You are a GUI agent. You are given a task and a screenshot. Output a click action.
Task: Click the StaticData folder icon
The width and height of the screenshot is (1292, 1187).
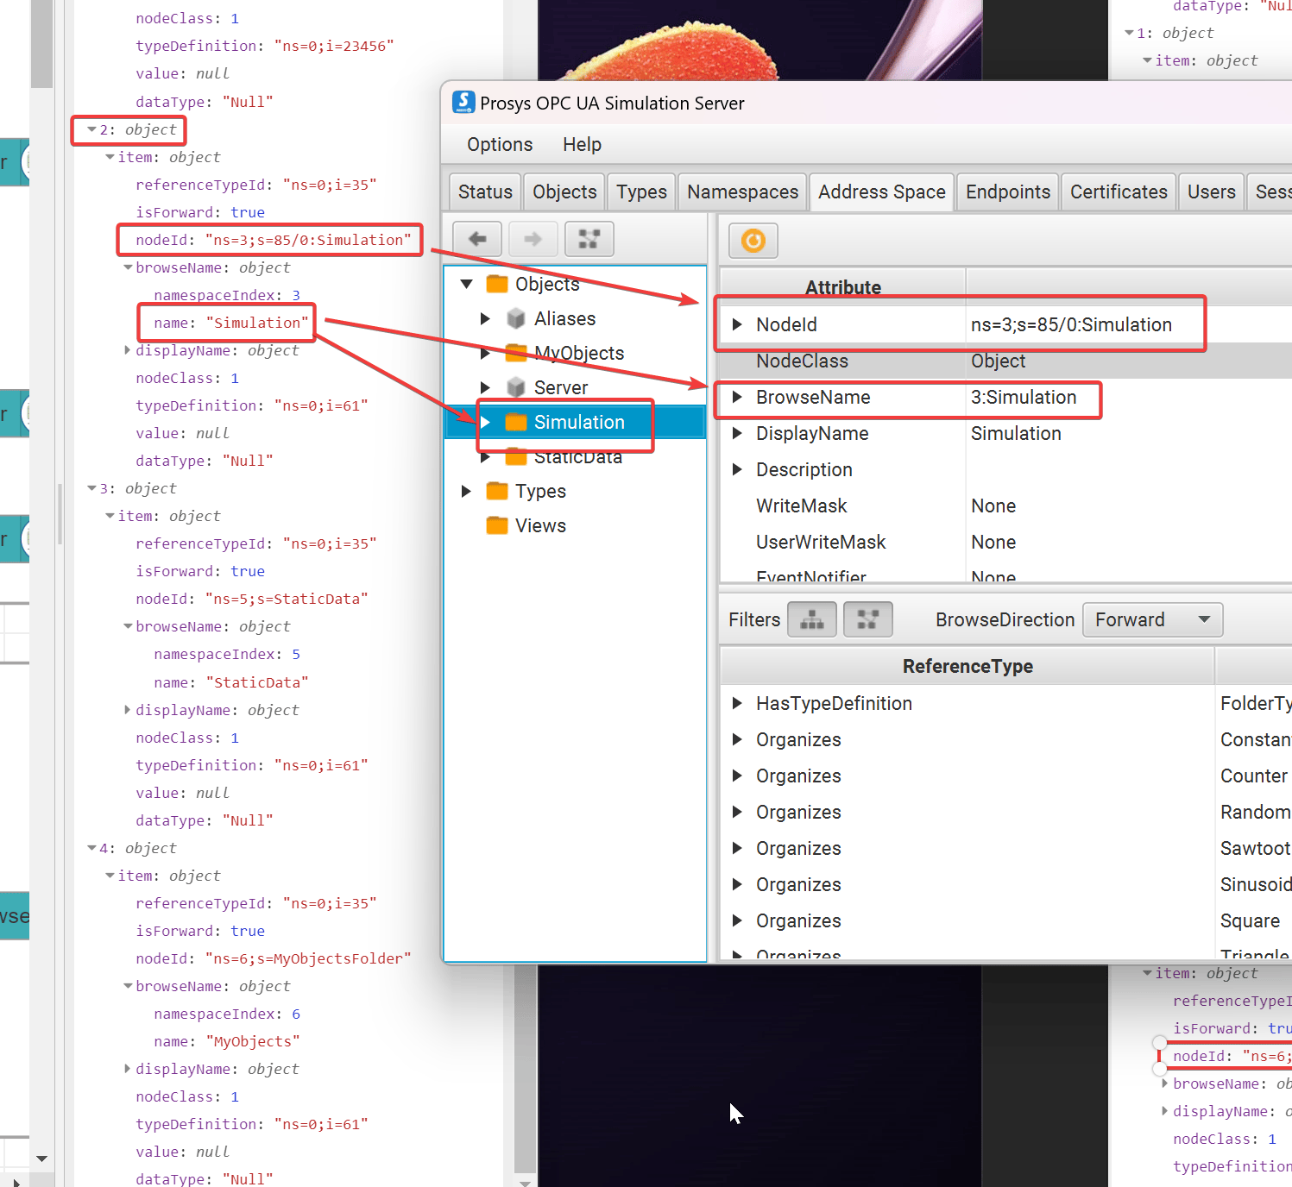pyautogui.click(x=515, y=456)
